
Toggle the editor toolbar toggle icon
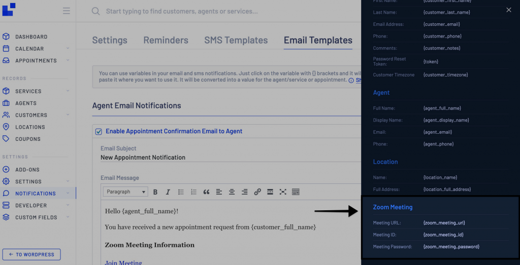pyautogui.click(x=296, y=192)
